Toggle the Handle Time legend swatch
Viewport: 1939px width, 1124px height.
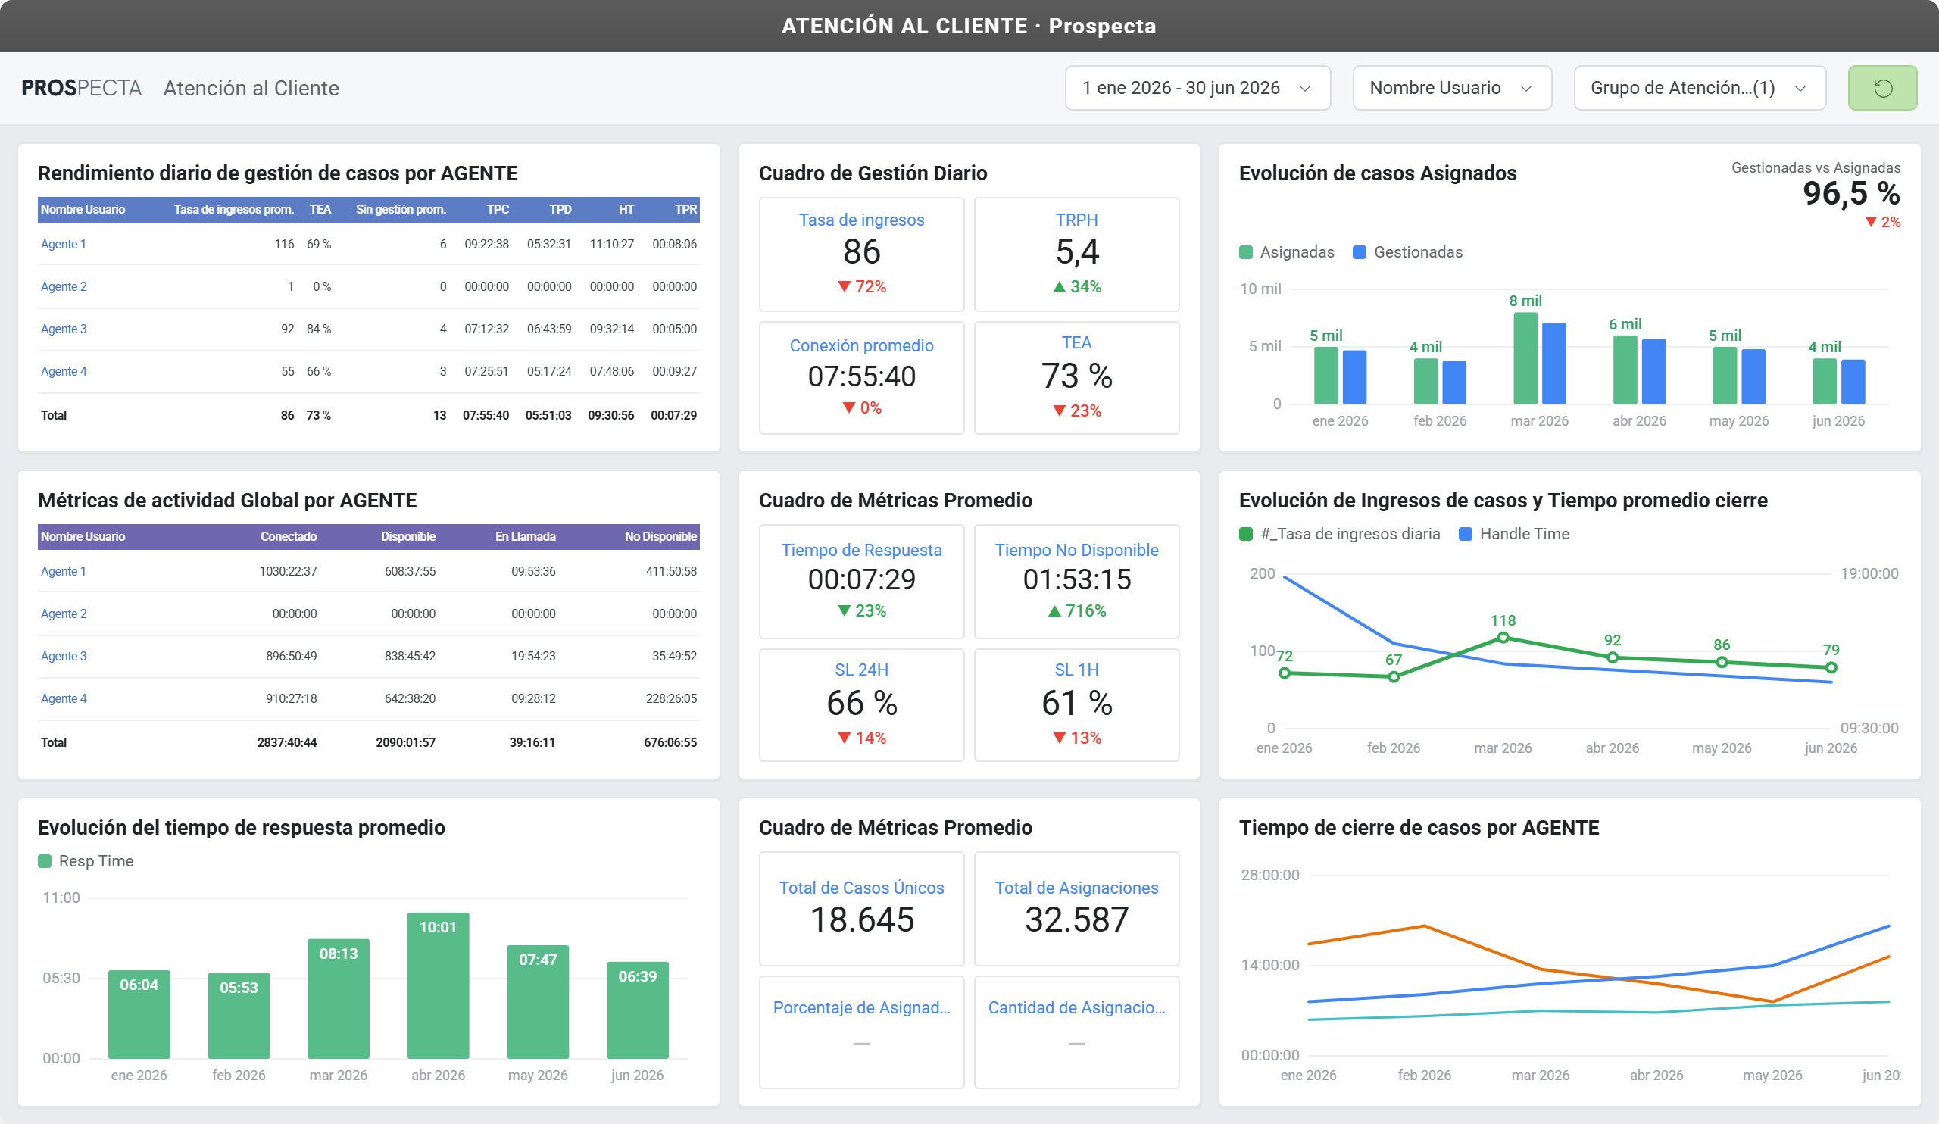pos(1466,534)
